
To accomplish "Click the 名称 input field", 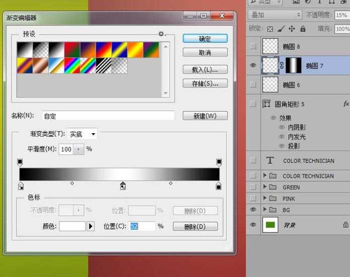I will [109, 116].
